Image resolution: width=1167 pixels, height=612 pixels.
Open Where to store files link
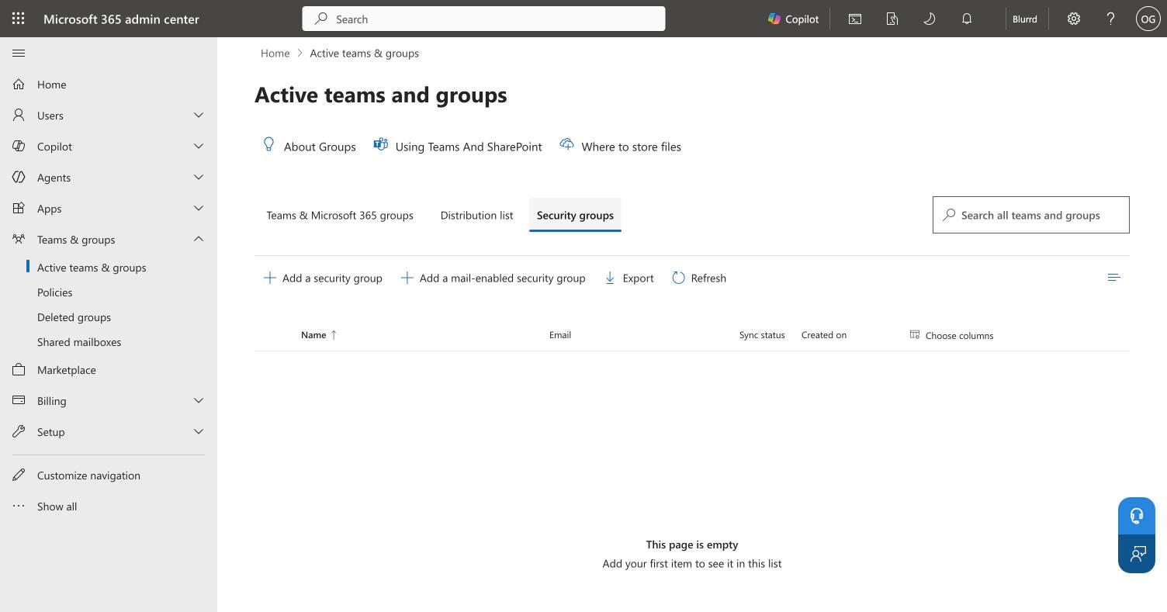click(x=631, y=147)
